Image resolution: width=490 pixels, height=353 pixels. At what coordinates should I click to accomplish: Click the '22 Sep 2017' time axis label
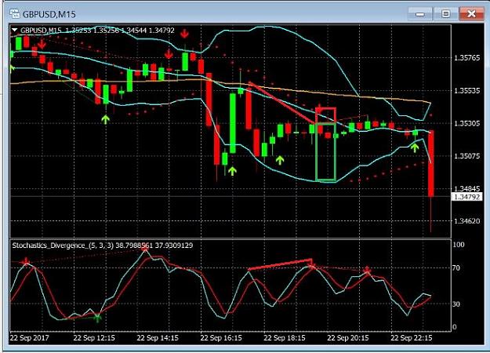click(x=29, y=338)
